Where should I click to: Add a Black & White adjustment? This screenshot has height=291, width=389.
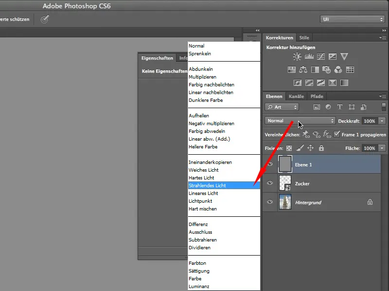point(315,69)
